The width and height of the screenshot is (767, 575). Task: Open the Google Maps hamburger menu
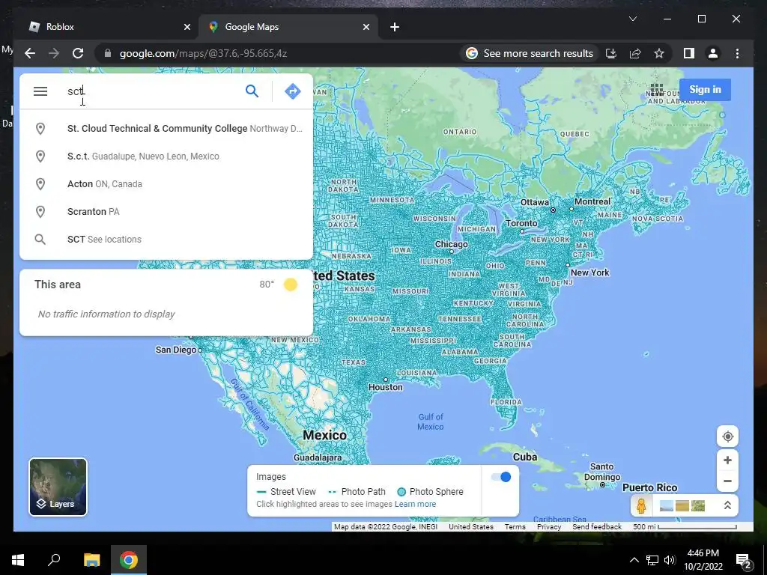[40, 91]
